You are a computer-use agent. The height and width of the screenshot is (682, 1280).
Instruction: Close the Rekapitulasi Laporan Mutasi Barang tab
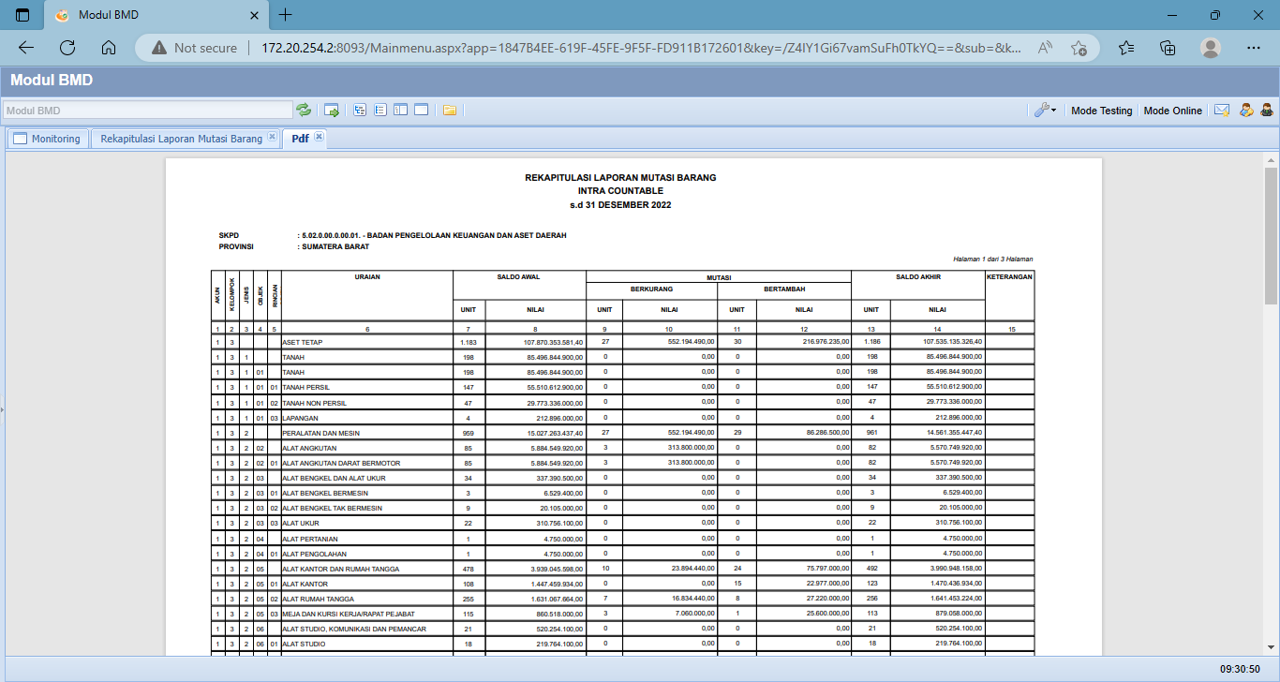click(x=272, y=137)
